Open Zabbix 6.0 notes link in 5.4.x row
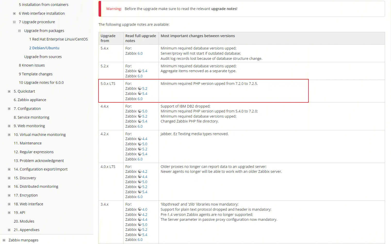 pos(140,53)
